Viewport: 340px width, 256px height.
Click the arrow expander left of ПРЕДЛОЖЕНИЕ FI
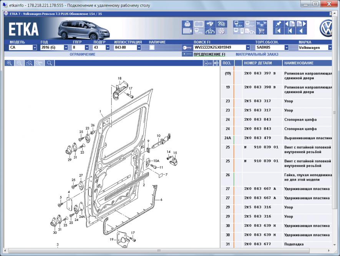point(187,54)
